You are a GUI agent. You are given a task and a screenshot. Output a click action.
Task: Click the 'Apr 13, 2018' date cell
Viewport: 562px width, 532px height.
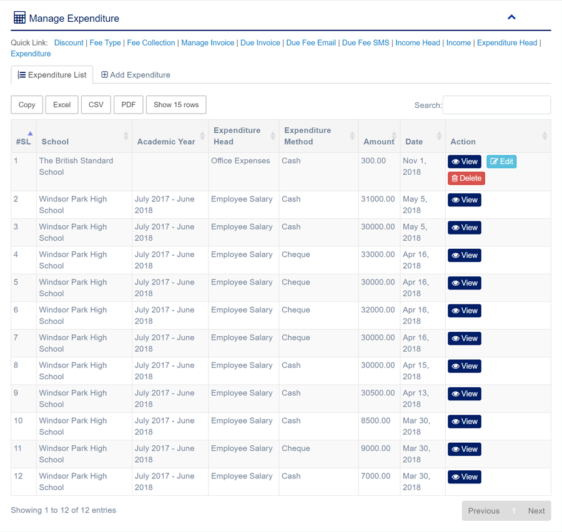click(x=423, y=399)
